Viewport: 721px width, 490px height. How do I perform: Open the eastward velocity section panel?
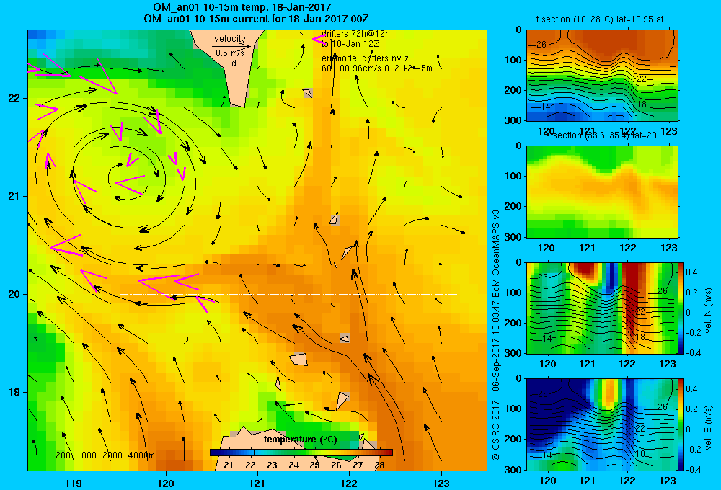[x=602, y=424]
